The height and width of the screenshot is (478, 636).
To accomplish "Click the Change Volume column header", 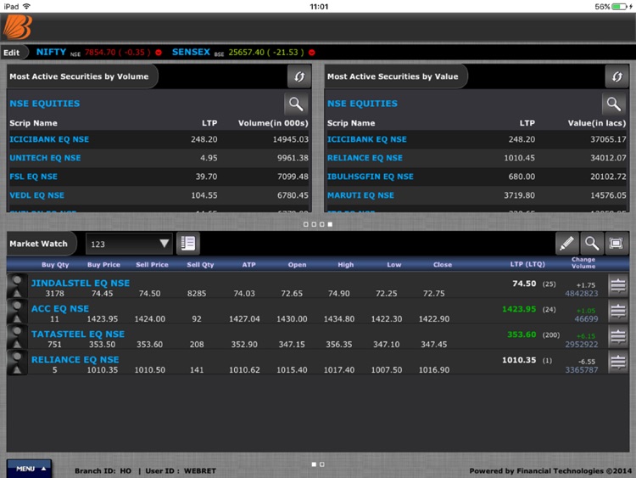I will 583,262.
